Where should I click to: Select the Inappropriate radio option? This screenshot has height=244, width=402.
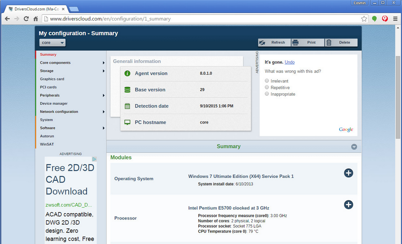[x=267, y=94]
